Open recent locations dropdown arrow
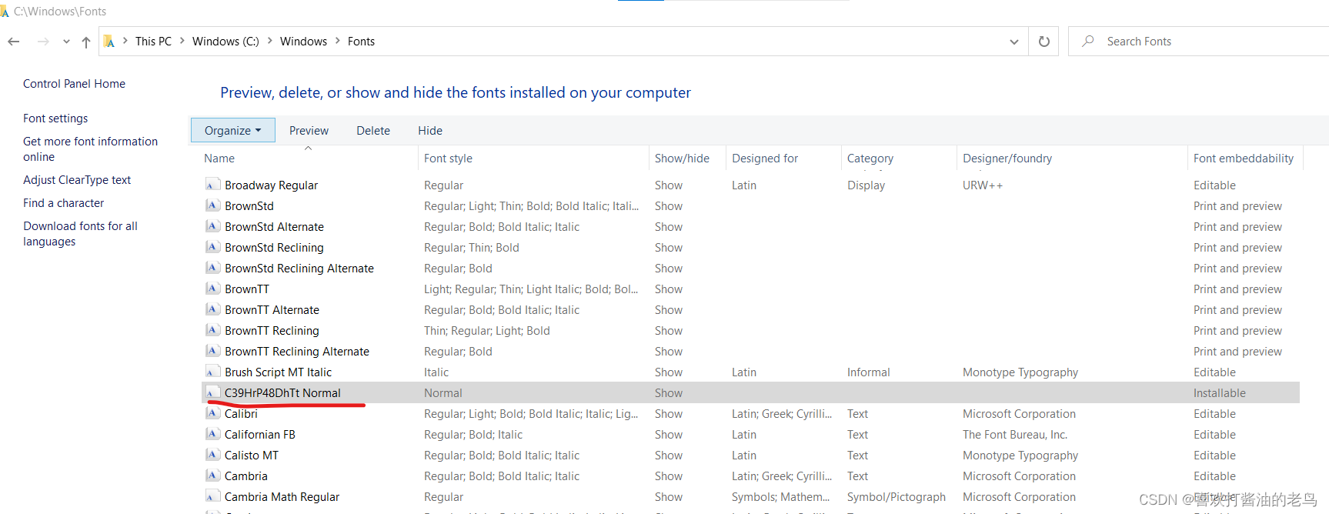The image size is (1329, 514). 66,42
